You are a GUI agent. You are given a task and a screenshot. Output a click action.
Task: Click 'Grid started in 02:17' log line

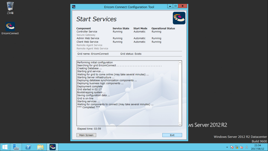point(90,89)
